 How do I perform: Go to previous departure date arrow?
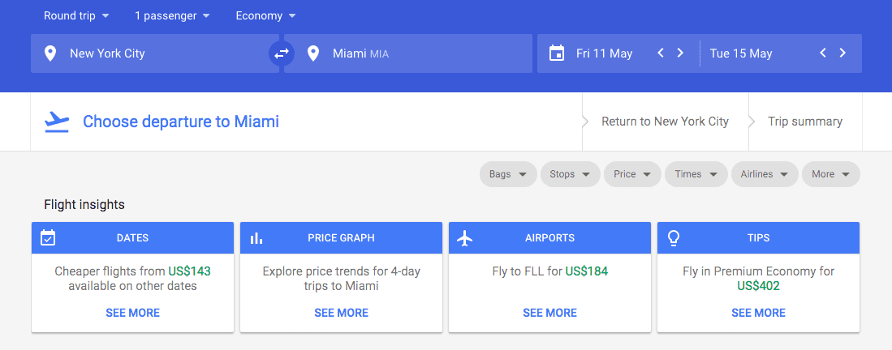click(661, 53)
